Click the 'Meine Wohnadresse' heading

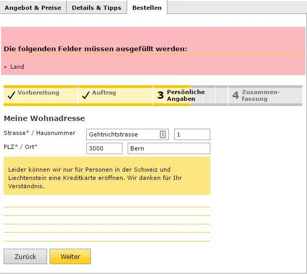click(x=44, y=118)
